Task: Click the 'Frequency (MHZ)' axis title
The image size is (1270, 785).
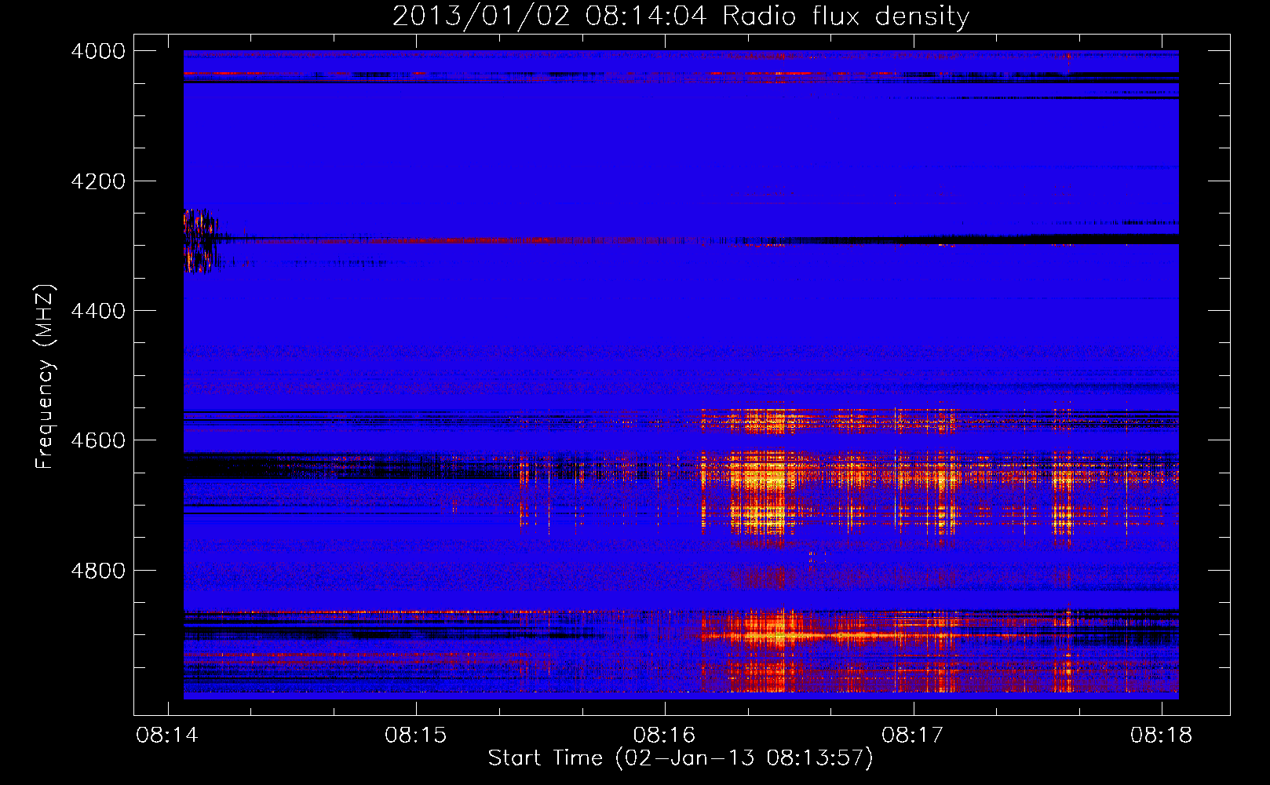Action: [x=46, y=377]
